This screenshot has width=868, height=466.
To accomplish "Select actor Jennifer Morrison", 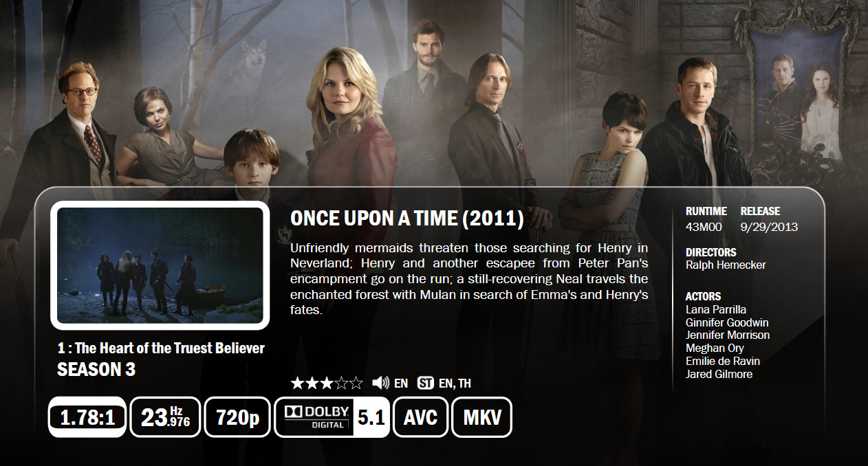I will (728, 335).
